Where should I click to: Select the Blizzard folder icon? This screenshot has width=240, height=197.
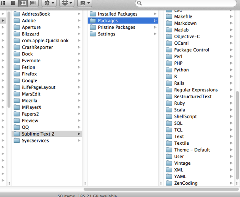click(x=16, y=34)
